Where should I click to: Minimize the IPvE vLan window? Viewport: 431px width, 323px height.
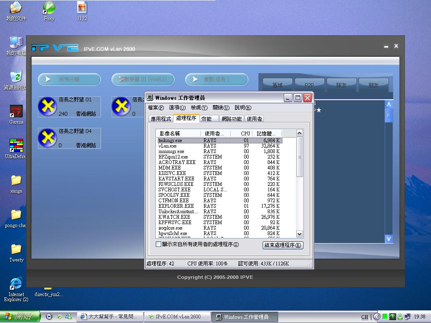(x=386, y=46)
